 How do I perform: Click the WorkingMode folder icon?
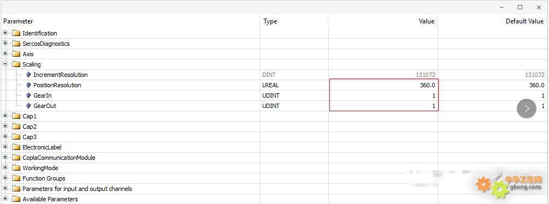click(16, 168)
